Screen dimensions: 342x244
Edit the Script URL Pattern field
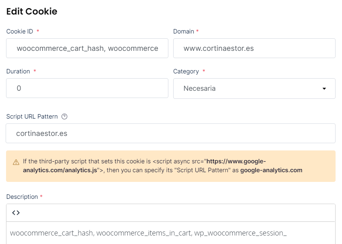tap(170, 133)
